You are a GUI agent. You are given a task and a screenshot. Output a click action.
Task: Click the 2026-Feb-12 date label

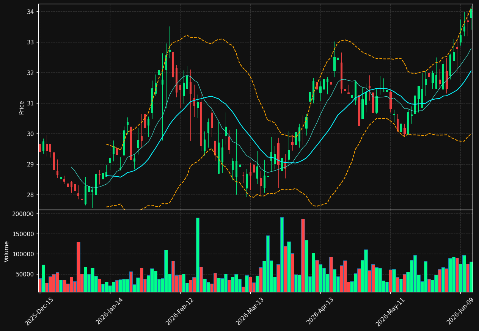(180, 312)
